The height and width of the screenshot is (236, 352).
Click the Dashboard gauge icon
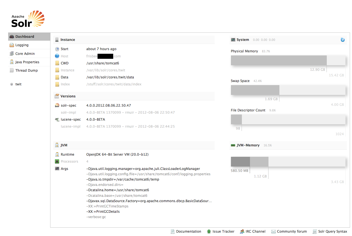pyautogui.click(x=11, y=37)
